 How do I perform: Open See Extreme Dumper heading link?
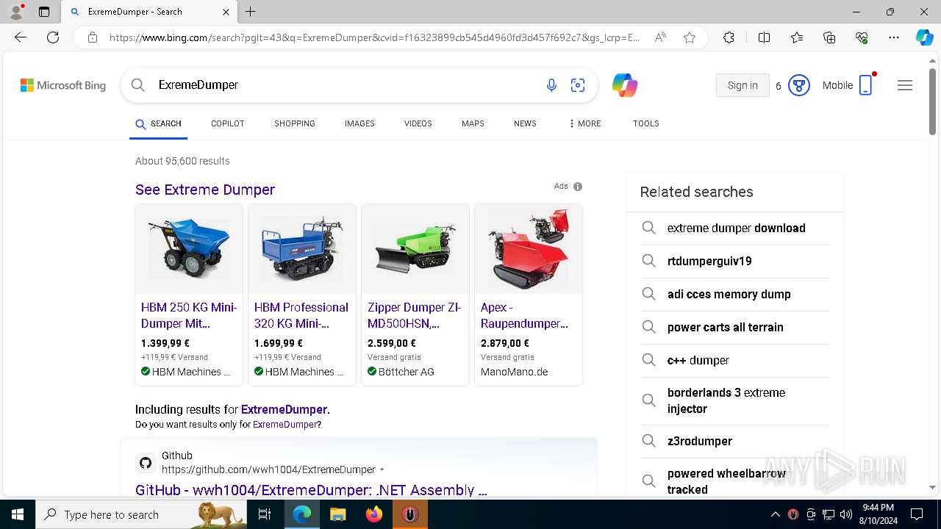point(205,190)
